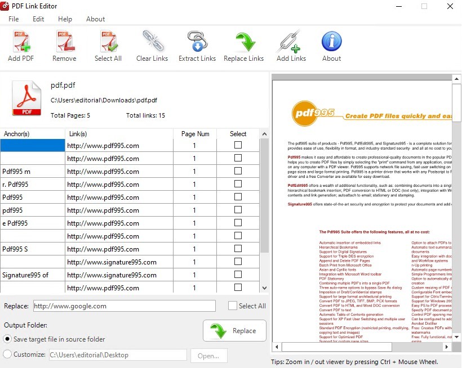
Task: Open the Help menu
Action: [65, 19]
